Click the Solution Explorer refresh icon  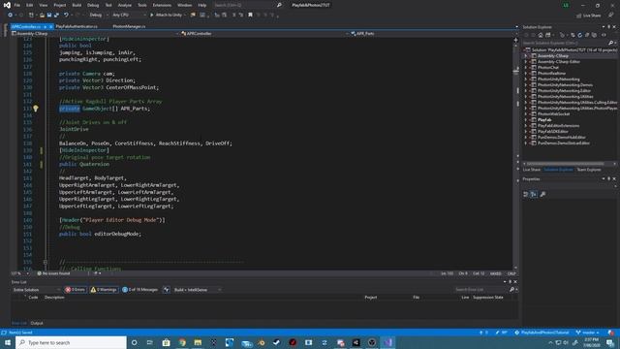(x=580, y=35)
